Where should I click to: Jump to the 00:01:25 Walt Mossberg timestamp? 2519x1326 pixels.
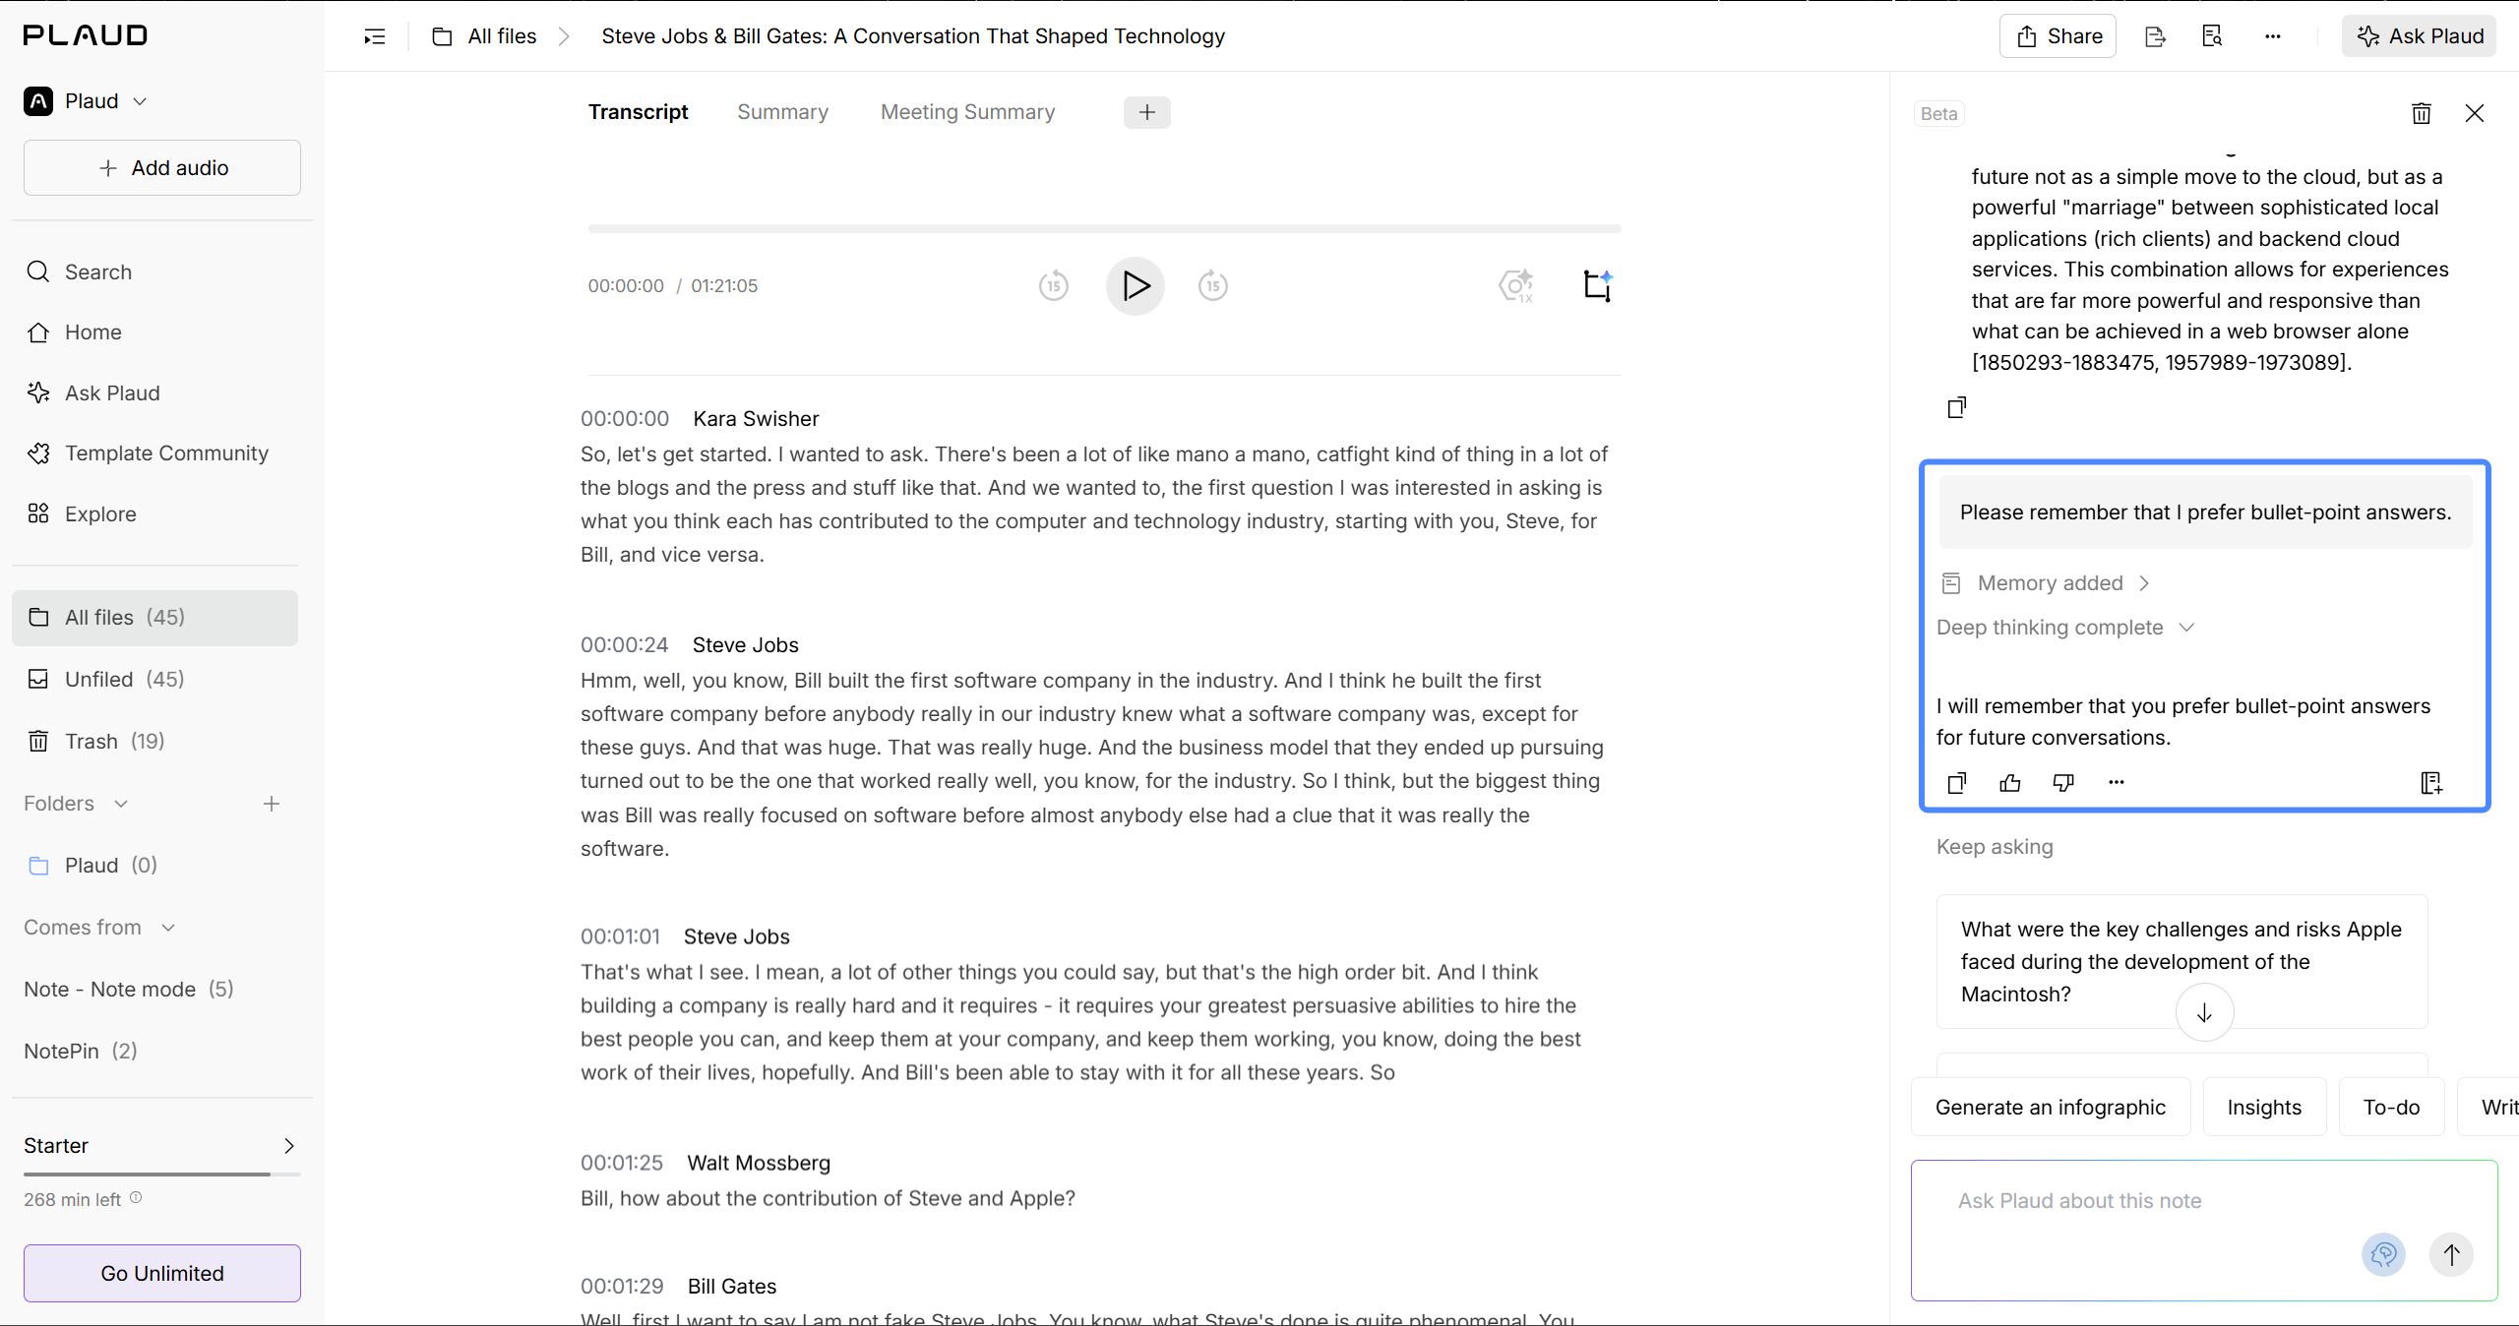point(622,1164)
